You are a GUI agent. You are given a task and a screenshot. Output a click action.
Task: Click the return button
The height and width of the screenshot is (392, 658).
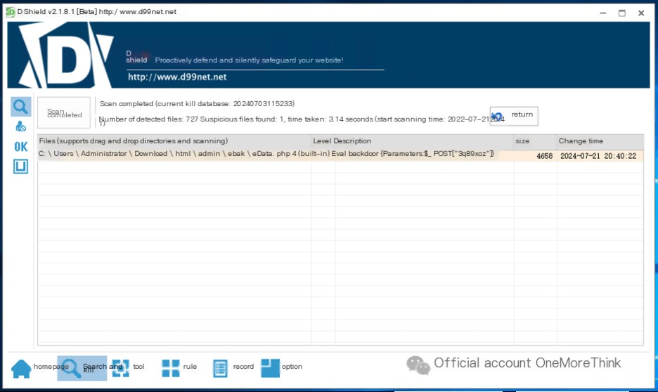(514, 116)
